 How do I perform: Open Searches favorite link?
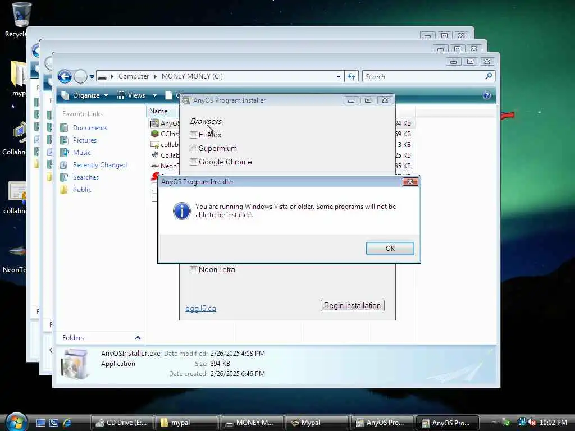[86, 177]
